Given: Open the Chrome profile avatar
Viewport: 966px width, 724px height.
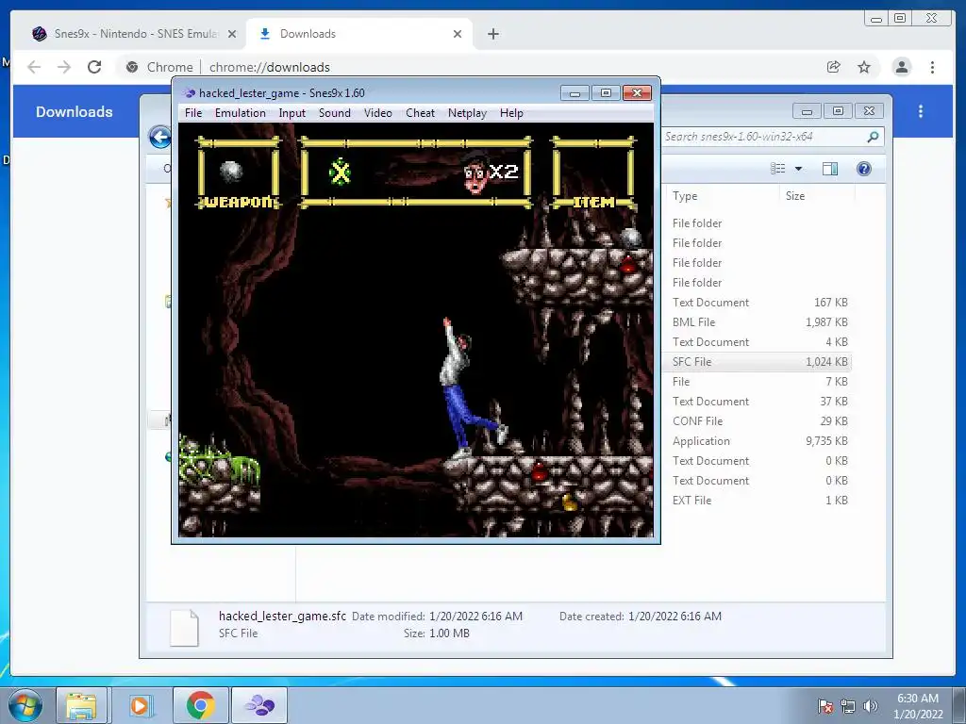Looking at the screenshot, I should pos(901,67).
